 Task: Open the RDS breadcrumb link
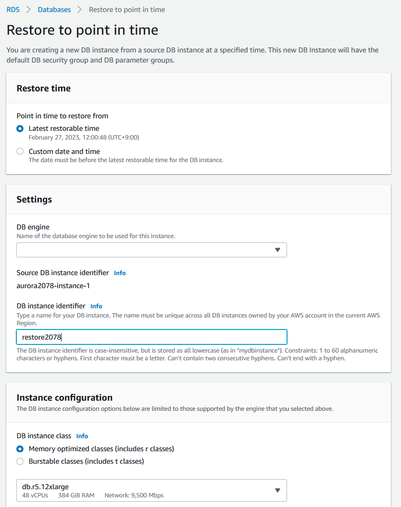point(13,10)
